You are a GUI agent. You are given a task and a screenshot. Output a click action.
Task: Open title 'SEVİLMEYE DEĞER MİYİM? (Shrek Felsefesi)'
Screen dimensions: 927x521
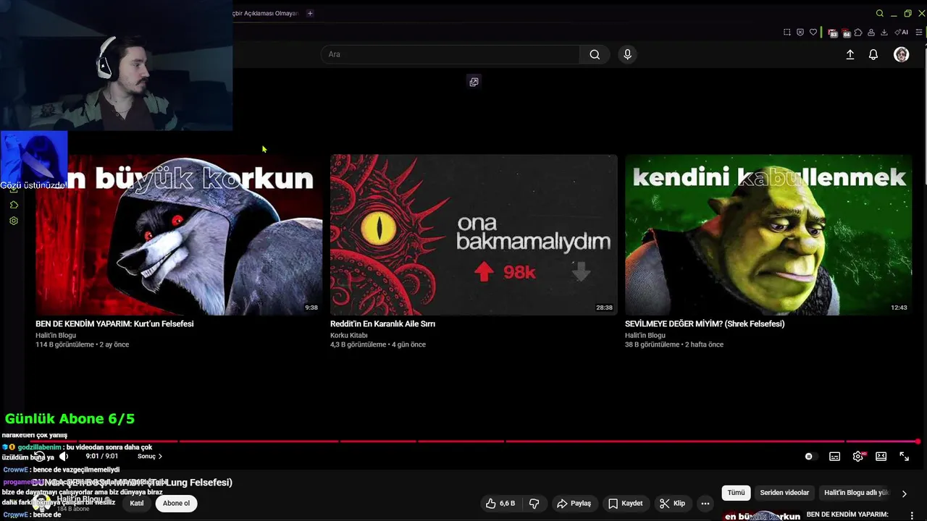pyautogui.click(x=705, y=324)
